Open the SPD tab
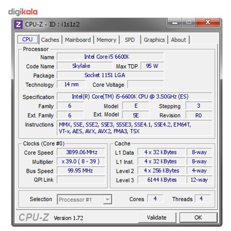Image resolution: width=231 pixels, height=231 pixels. 130,40
